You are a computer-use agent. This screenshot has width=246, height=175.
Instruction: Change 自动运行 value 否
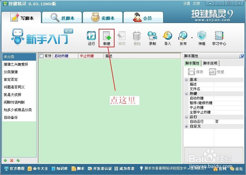click(229, 122)
